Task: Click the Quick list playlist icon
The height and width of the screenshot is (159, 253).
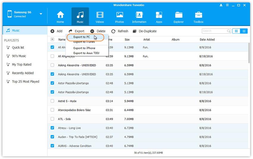Action: click(x=8, y=47)
